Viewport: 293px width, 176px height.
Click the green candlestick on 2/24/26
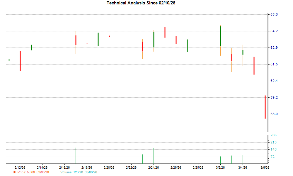tap(154, 40)
